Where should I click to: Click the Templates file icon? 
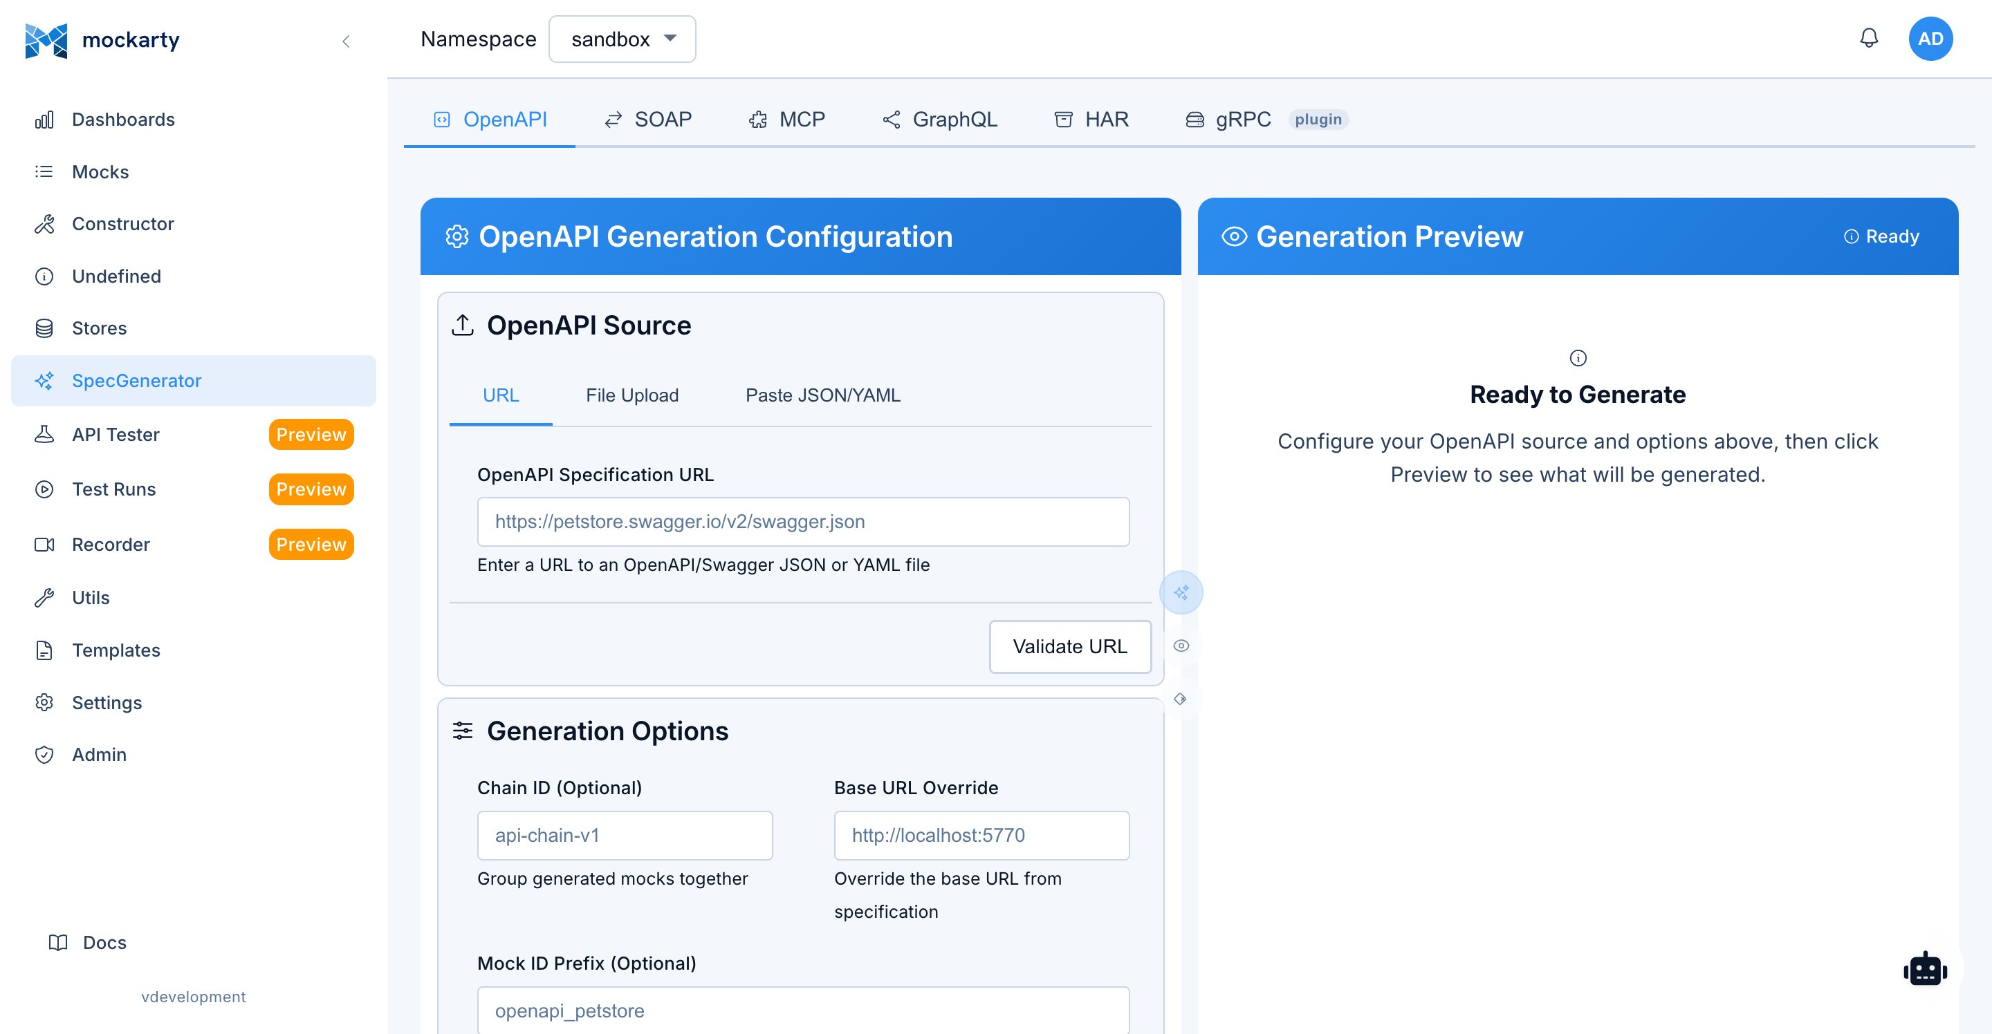pos(44,650)
